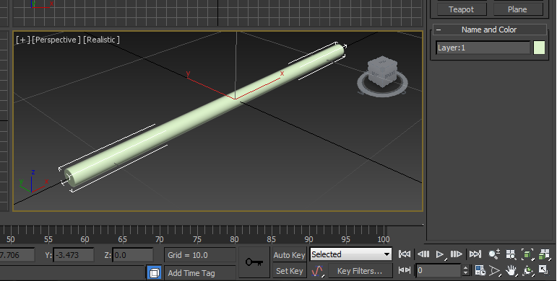Open the Key Filters dialog button
Screen dimensions: 557x281
[360, 271]
